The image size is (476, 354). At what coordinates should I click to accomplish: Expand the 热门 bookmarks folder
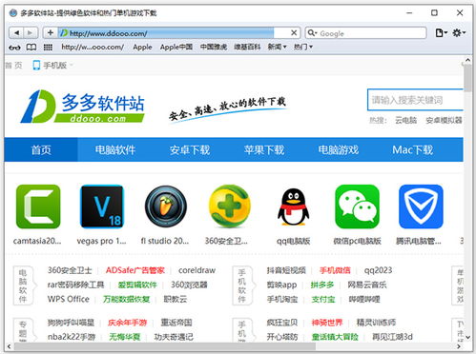point(303,47)
